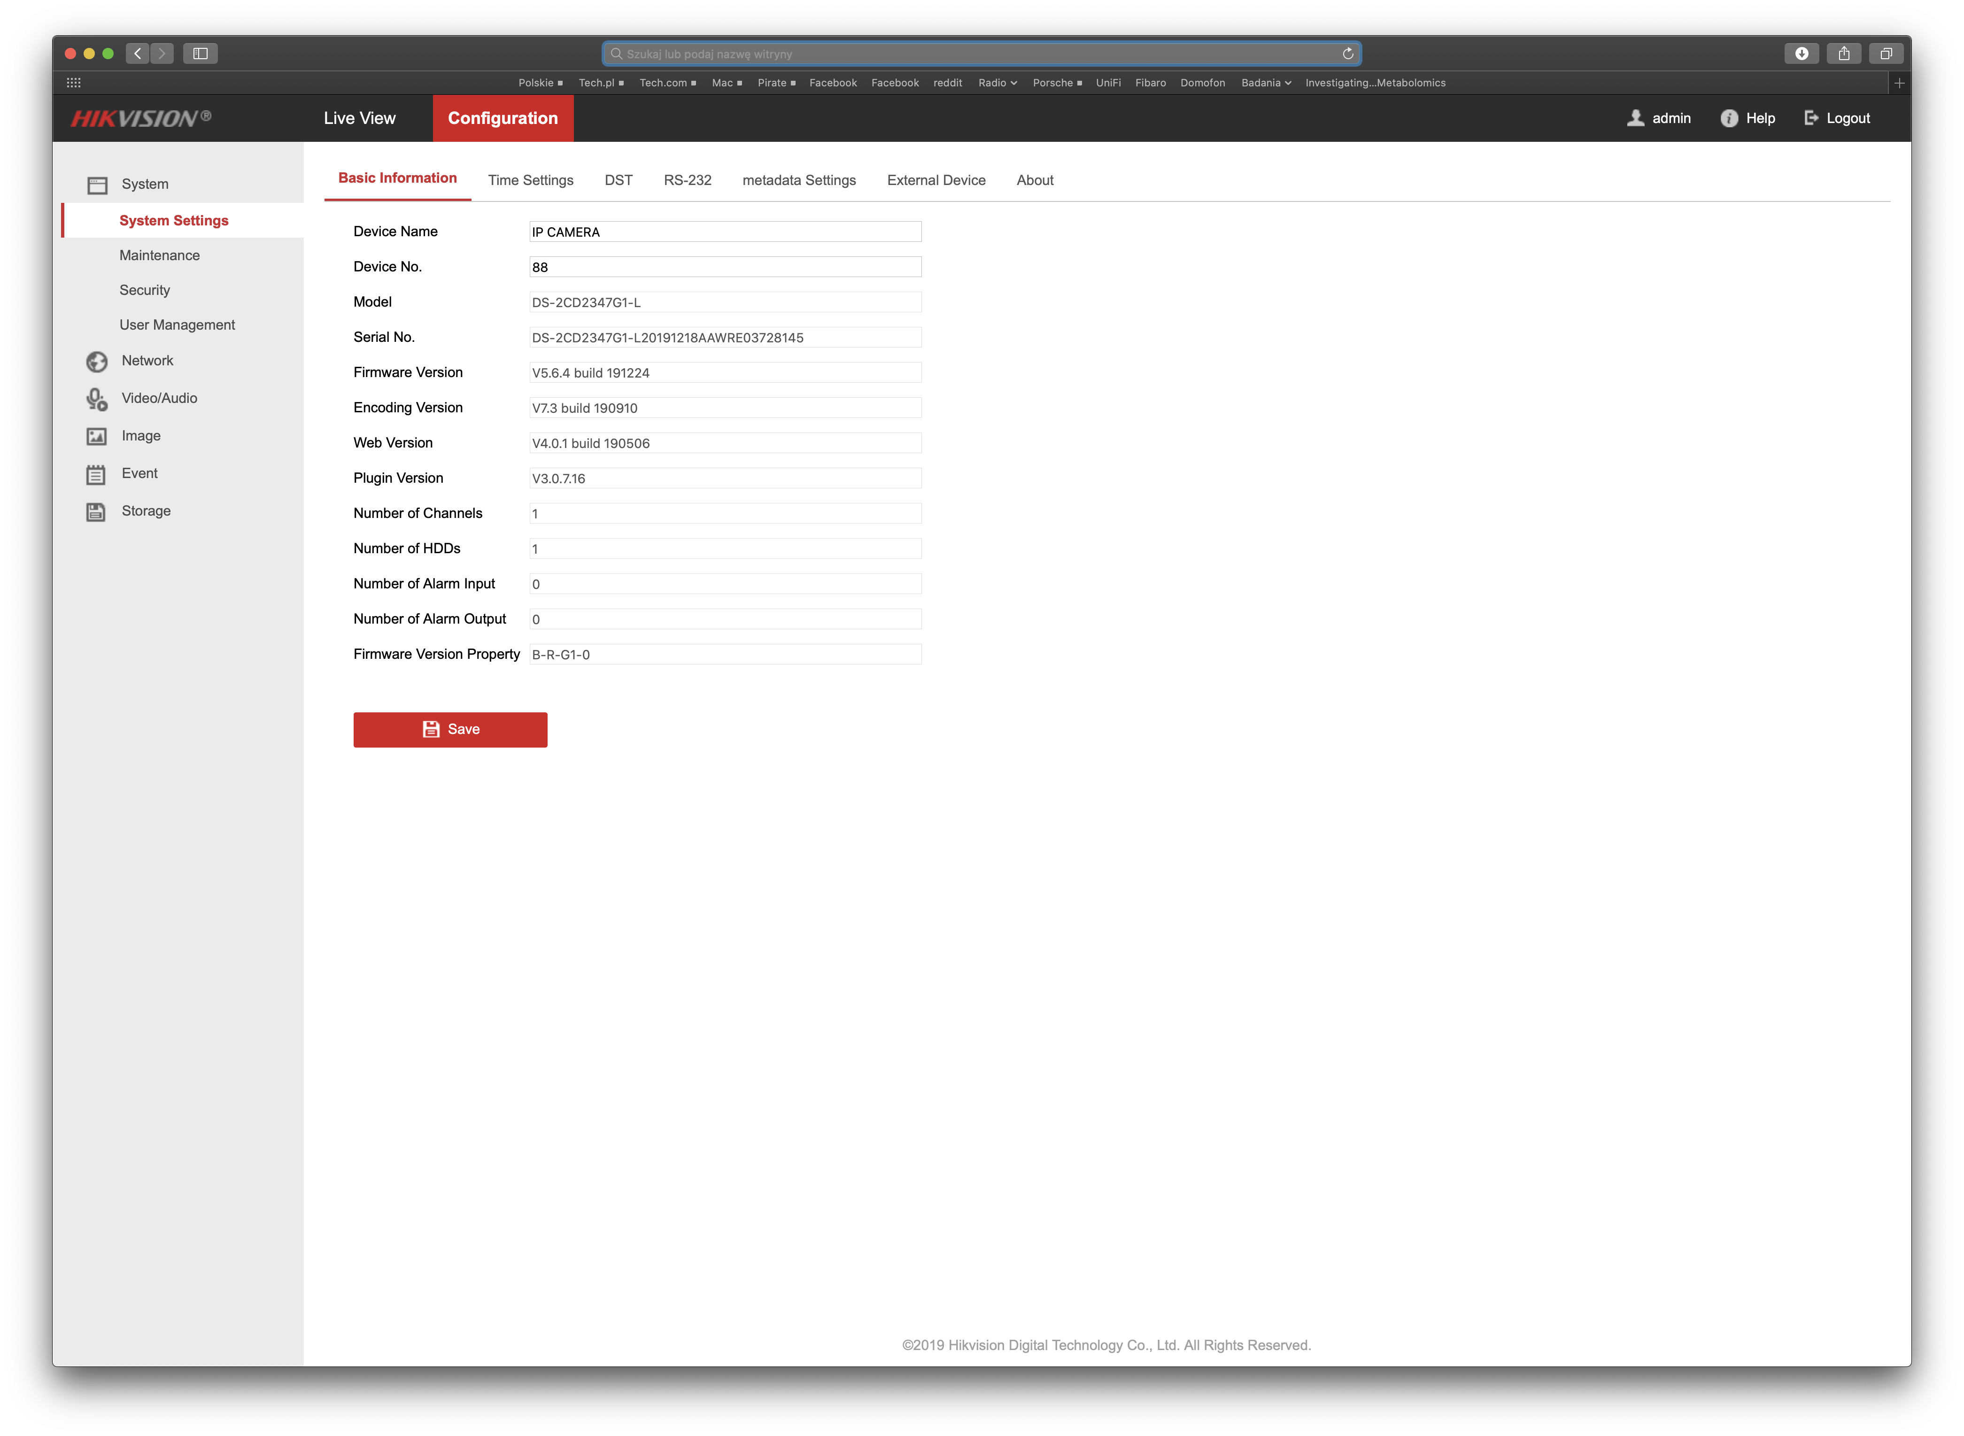Select Maintenance in the sidebar
This screenshot has width=1964, height=1436.
tap(159, 255)
